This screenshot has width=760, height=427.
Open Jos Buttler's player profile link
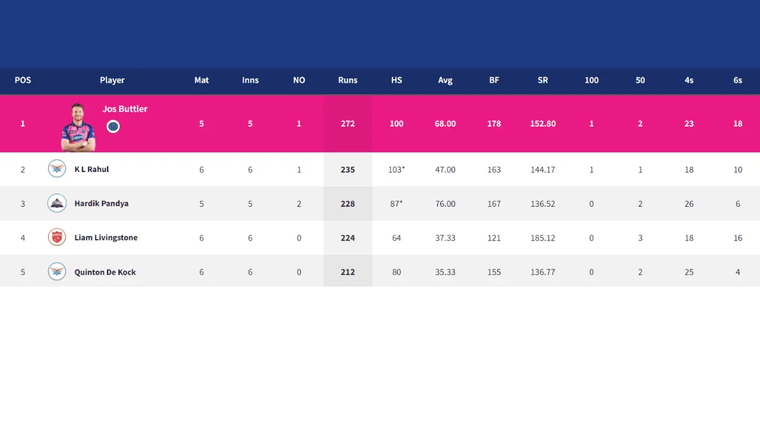click(125, 109)
